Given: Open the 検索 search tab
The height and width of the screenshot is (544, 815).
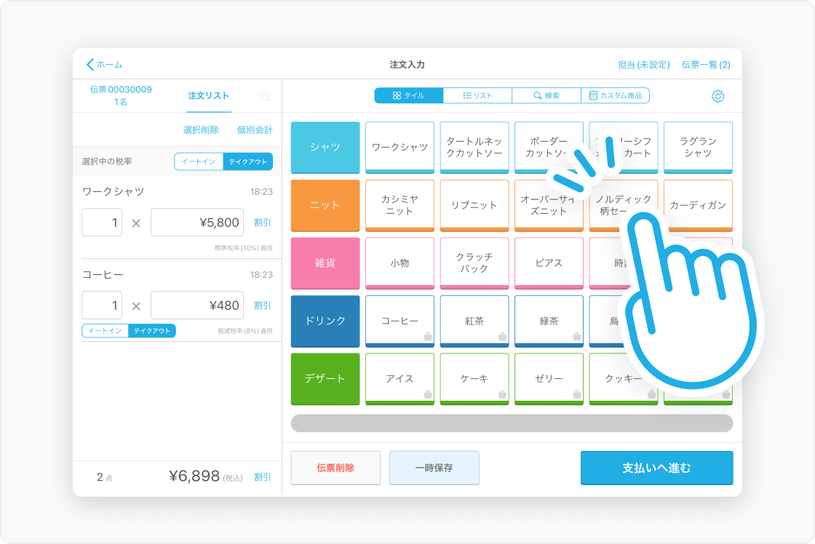Looking at the screenshot, I should click(x=546, y=95).
